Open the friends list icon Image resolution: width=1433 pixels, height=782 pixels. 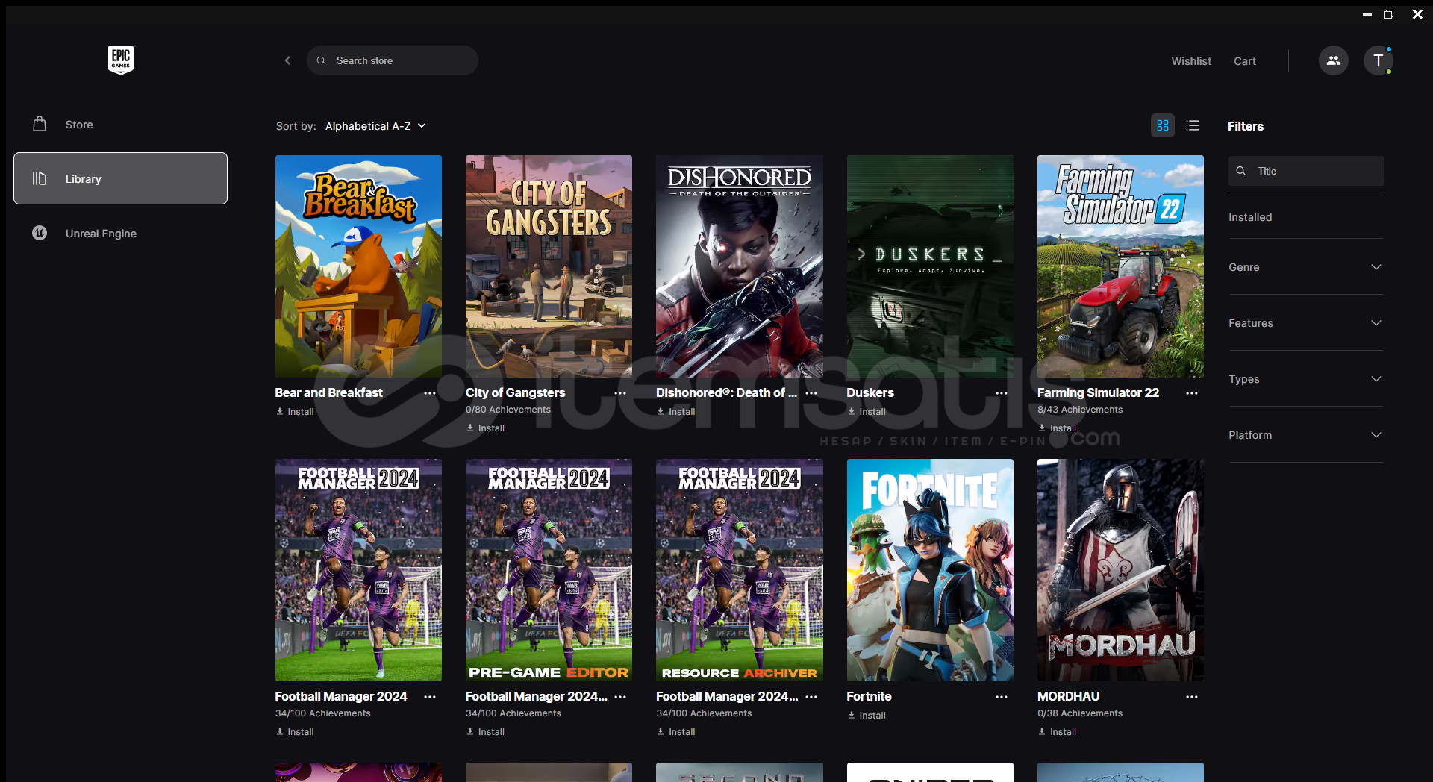(x=1333, y=60)
